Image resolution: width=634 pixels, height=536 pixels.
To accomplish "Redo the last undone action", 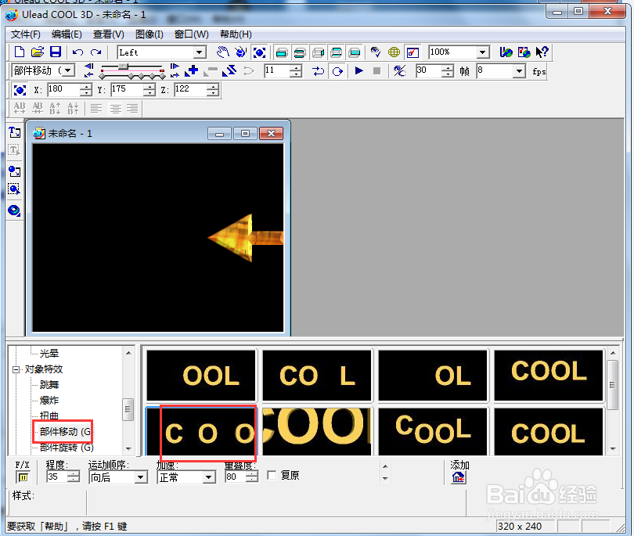I will tap(95, 52).
